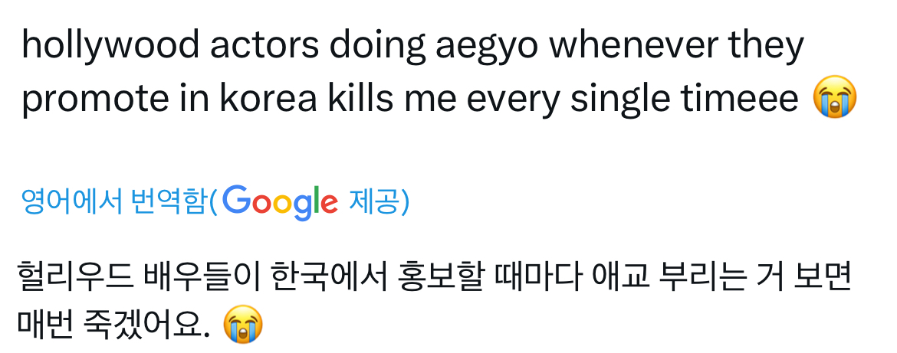The height and width of the screenshot is (353, 897).
Task: Click the crying emoji after "timeee"
Action: point(835,96)
